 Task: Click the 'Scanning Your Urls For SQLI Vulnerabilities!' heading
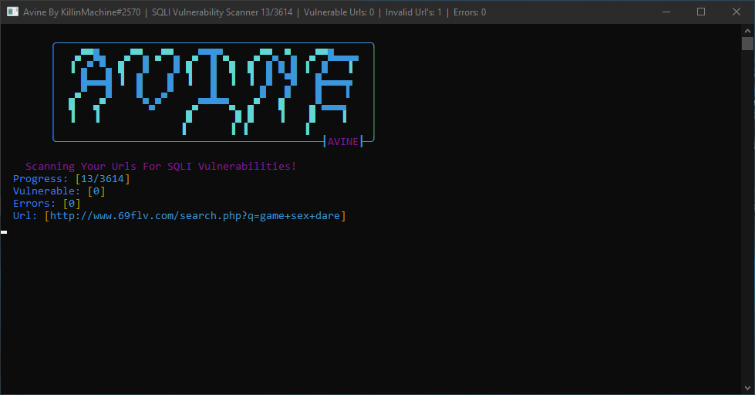pos(161,166)
